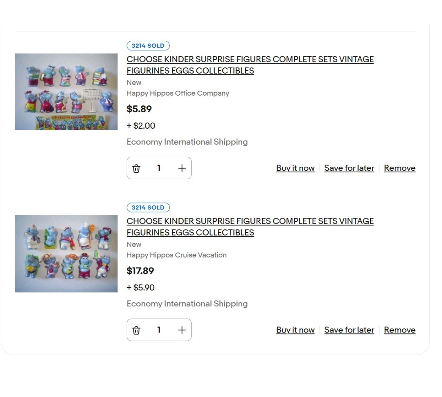Click the $17.89 price of the second item

(140, 271)
